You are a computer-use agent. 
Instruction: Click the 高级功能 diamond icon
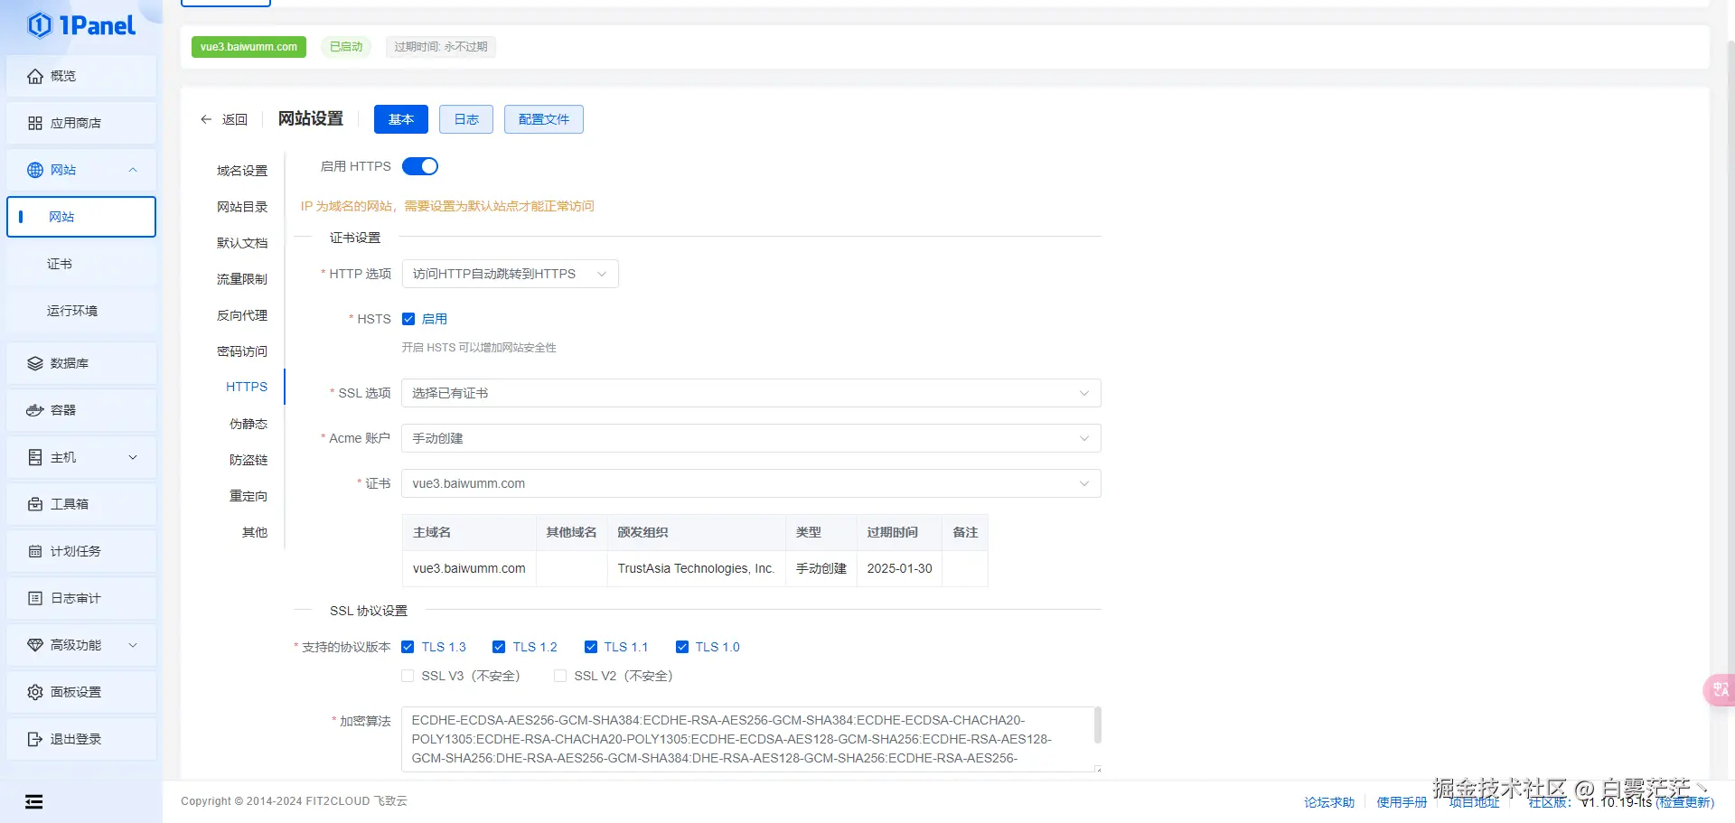pos(35,645)
